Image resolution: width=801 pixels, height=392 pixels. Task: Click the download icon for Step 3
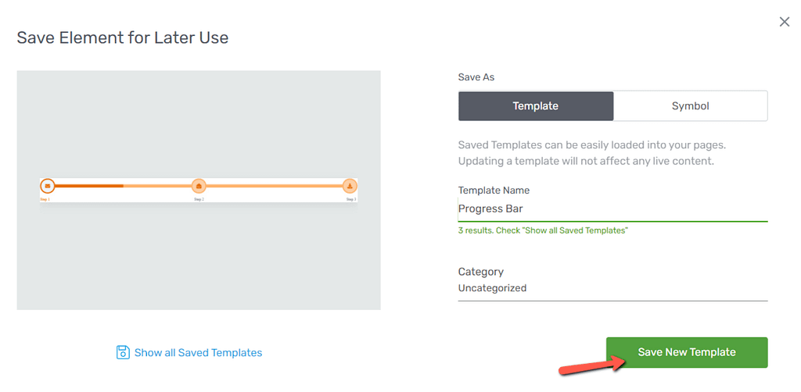pyautogui.click(x=350, y=186)
